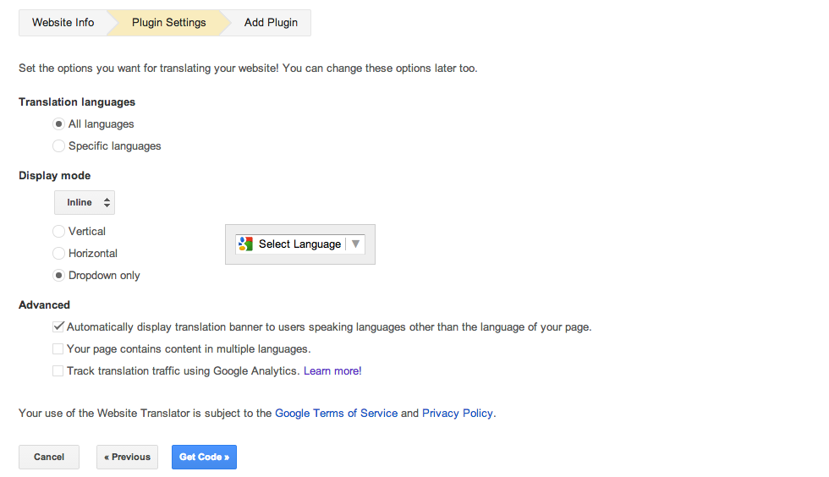Select Horizontal display layout
The width and height of the screenshot is (829, 477).
(x=59, y=254)
